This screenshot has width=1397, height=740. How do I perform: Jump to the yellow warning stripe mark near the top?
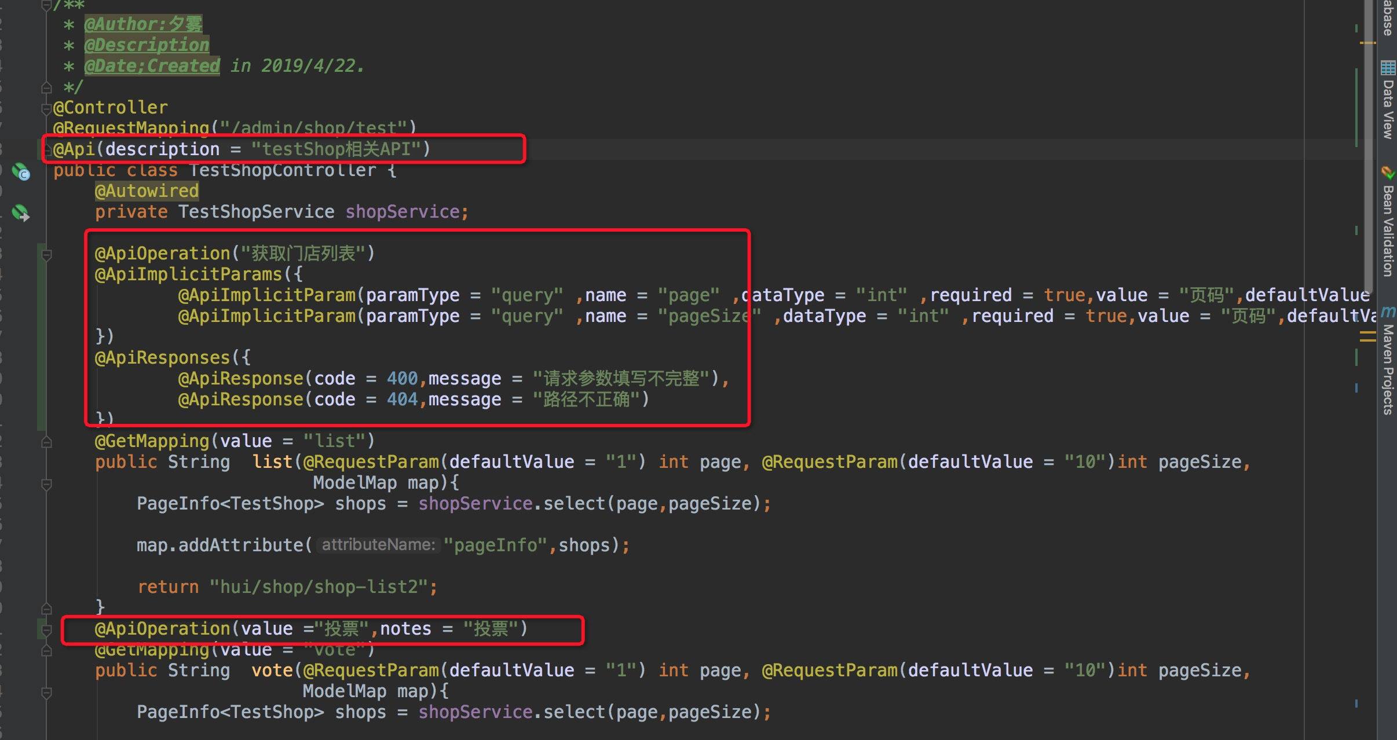[x=1367, y=43]
